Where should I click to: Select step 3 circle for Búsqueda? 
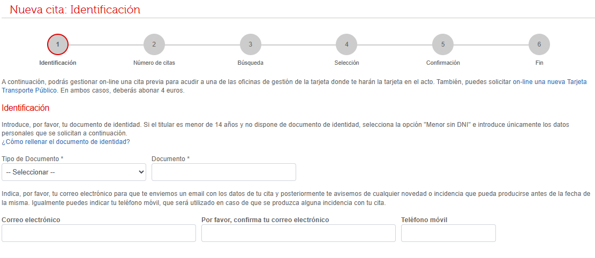click(250, 44)
